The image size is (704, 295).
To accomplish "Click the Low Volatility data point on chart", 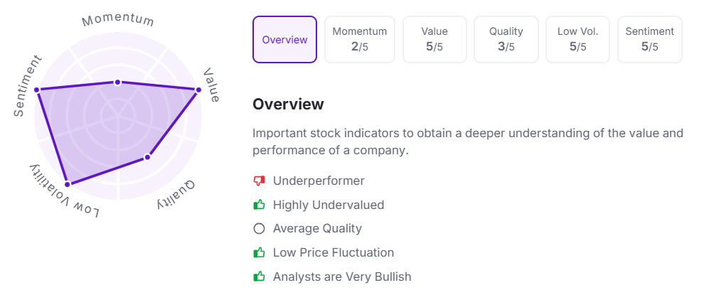I will tap(68, 184).
